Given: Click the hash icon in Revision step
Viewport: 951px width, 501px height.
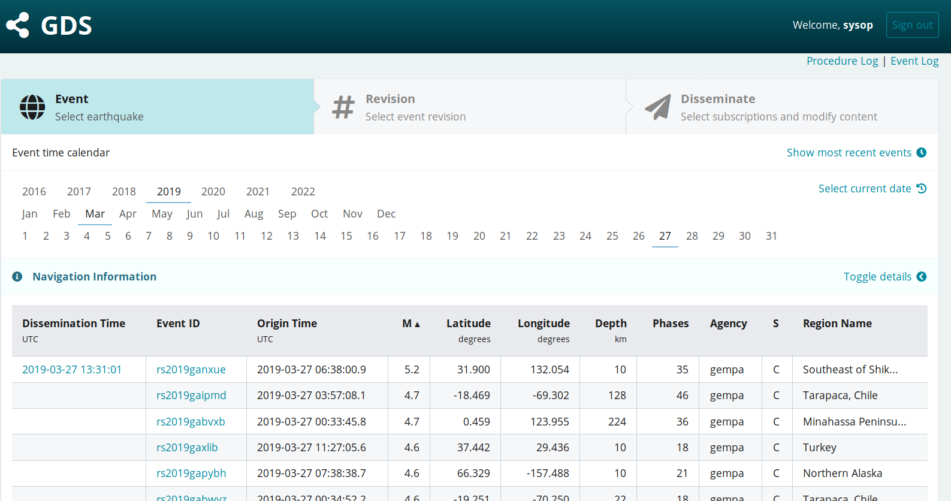Looking at the screenshot, I should [x=344, y=107].
